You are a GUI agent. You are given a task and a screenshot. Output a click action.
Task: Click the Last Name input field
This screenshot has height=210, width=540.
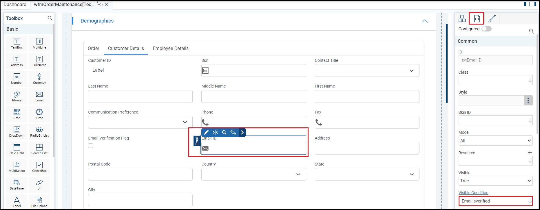140,96
